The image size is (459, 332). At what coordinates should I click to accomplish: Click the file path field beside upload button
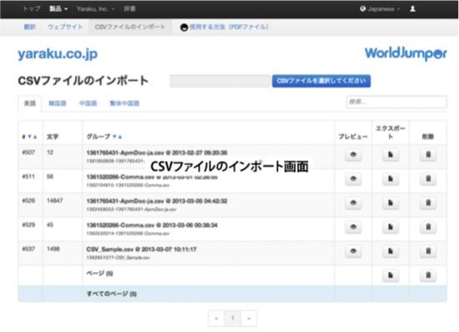click(220, 81)
